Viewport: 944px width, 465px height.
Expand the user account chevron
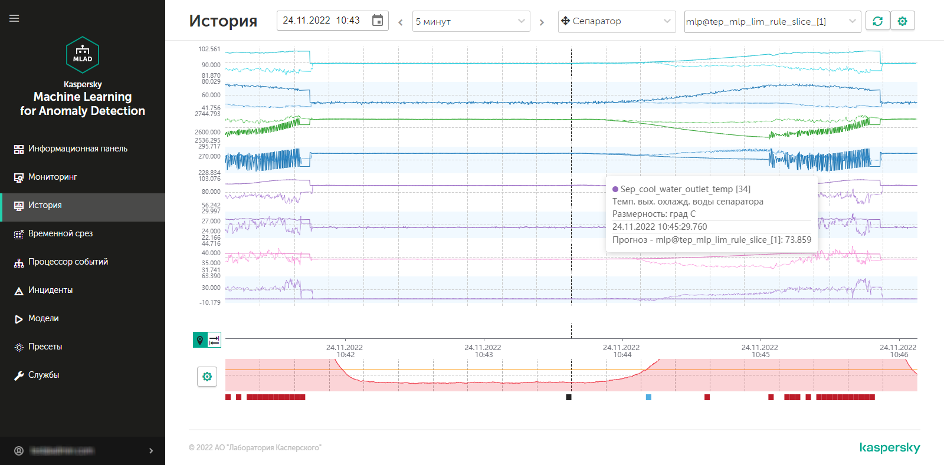tap(151, 451)
